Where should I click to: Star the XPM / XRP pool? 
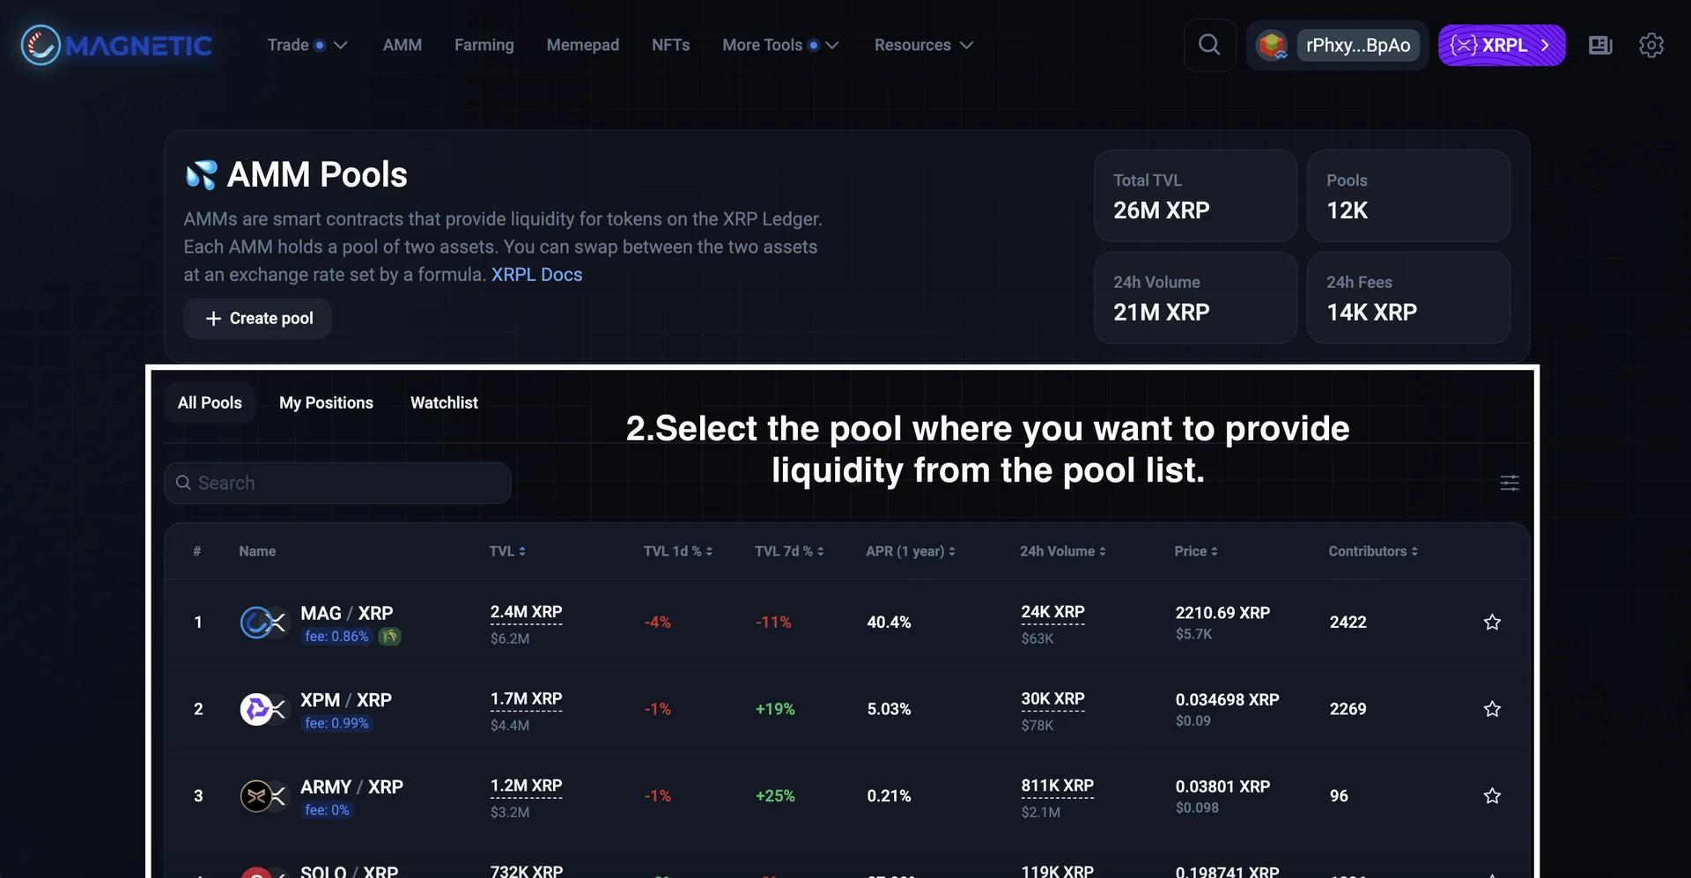coord(1491,709)
